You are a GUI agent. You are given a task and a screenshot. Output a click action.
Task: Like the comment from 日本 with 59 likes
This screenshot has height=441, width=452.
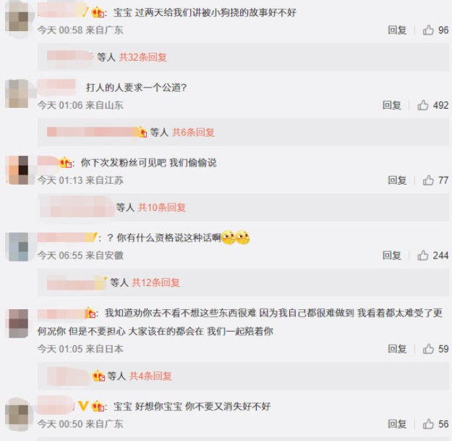[428, 349]
